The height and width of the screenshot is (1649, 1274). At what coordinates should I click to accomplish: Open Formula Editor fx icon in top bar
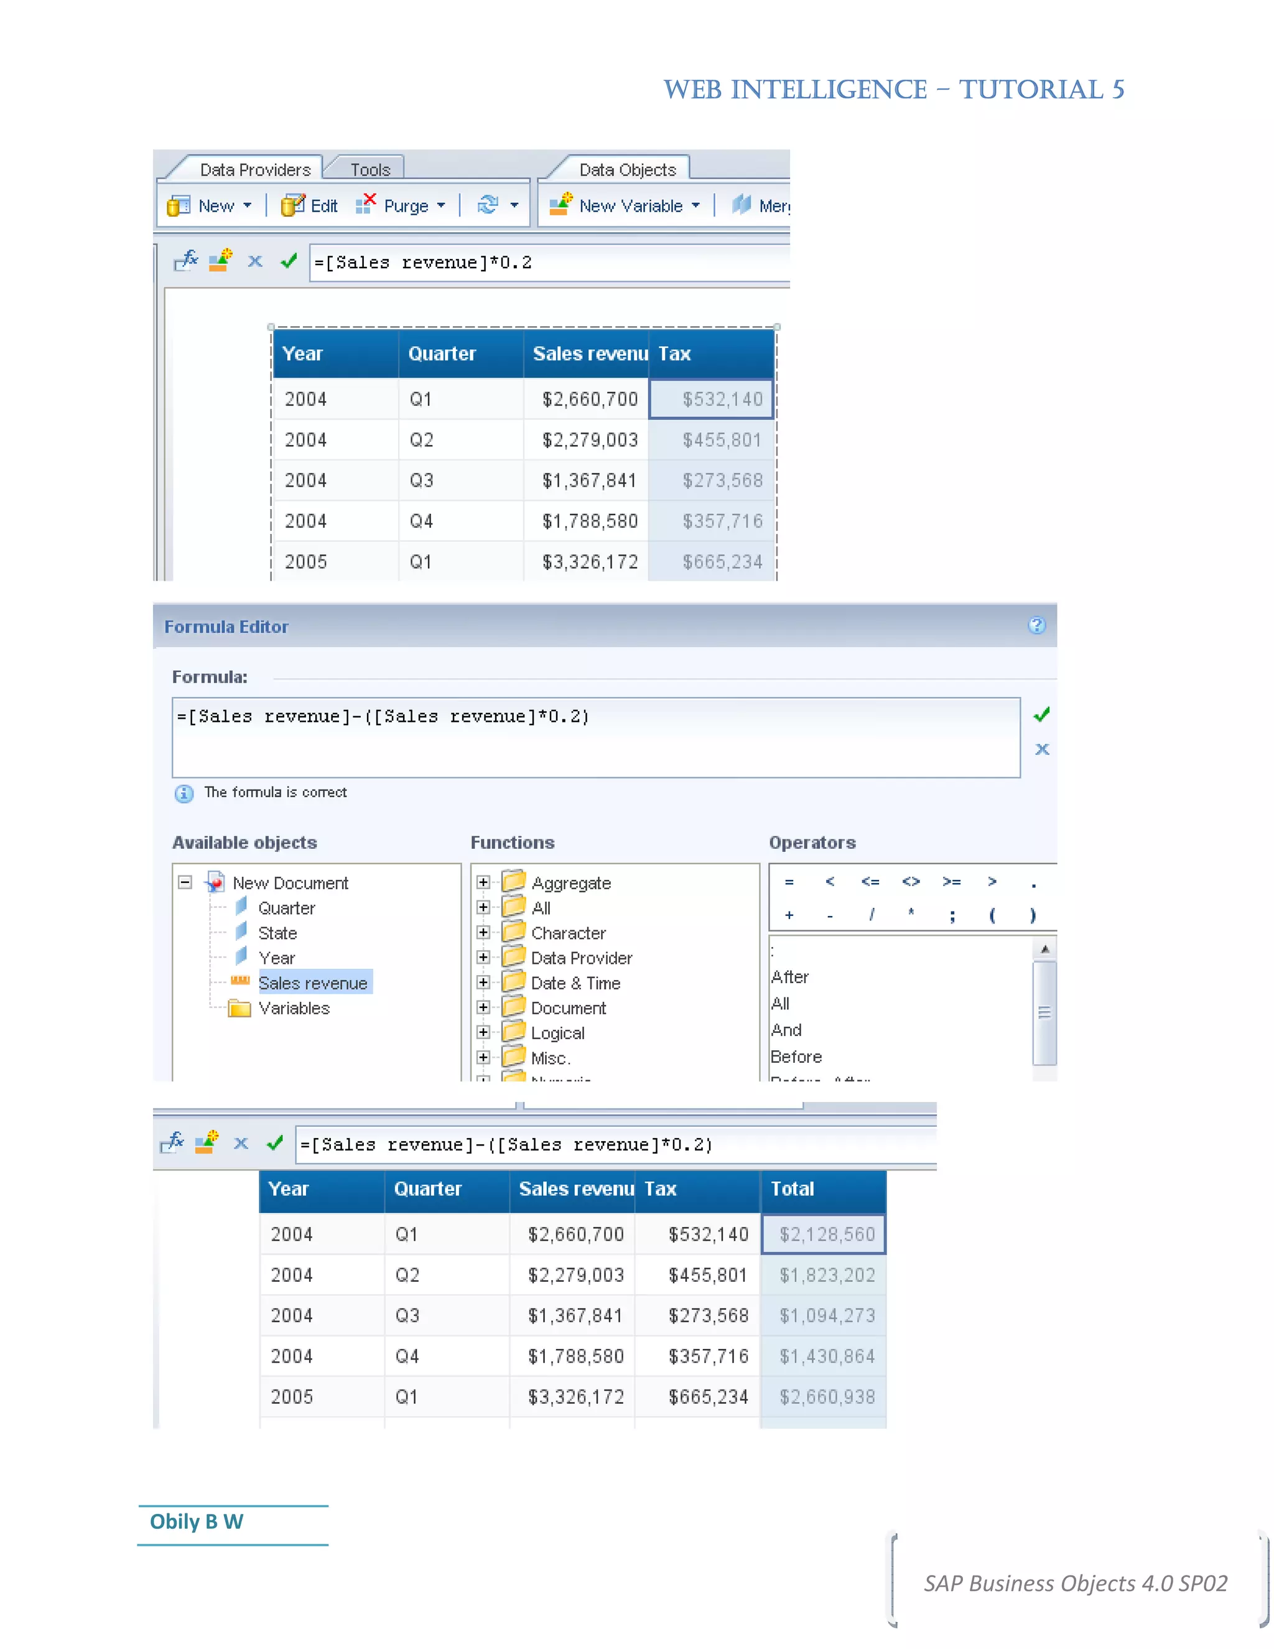pos(185,261)
